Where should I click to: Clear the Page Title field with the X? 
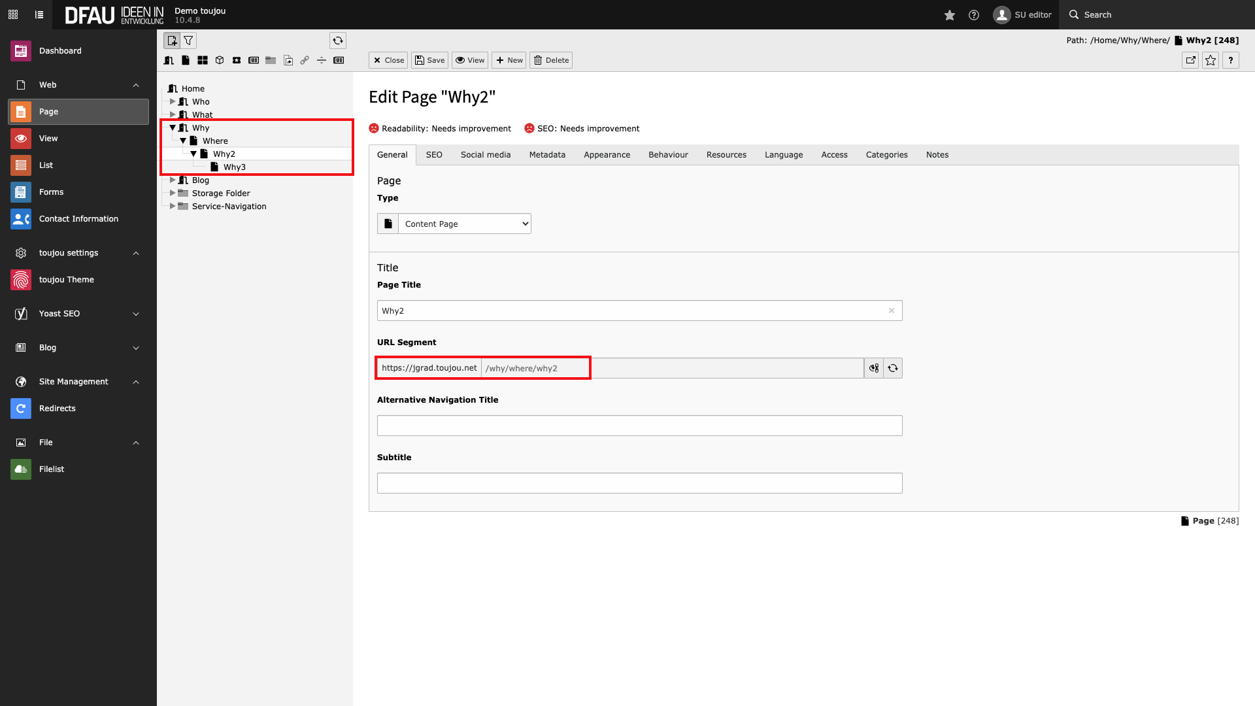[892, 311]
